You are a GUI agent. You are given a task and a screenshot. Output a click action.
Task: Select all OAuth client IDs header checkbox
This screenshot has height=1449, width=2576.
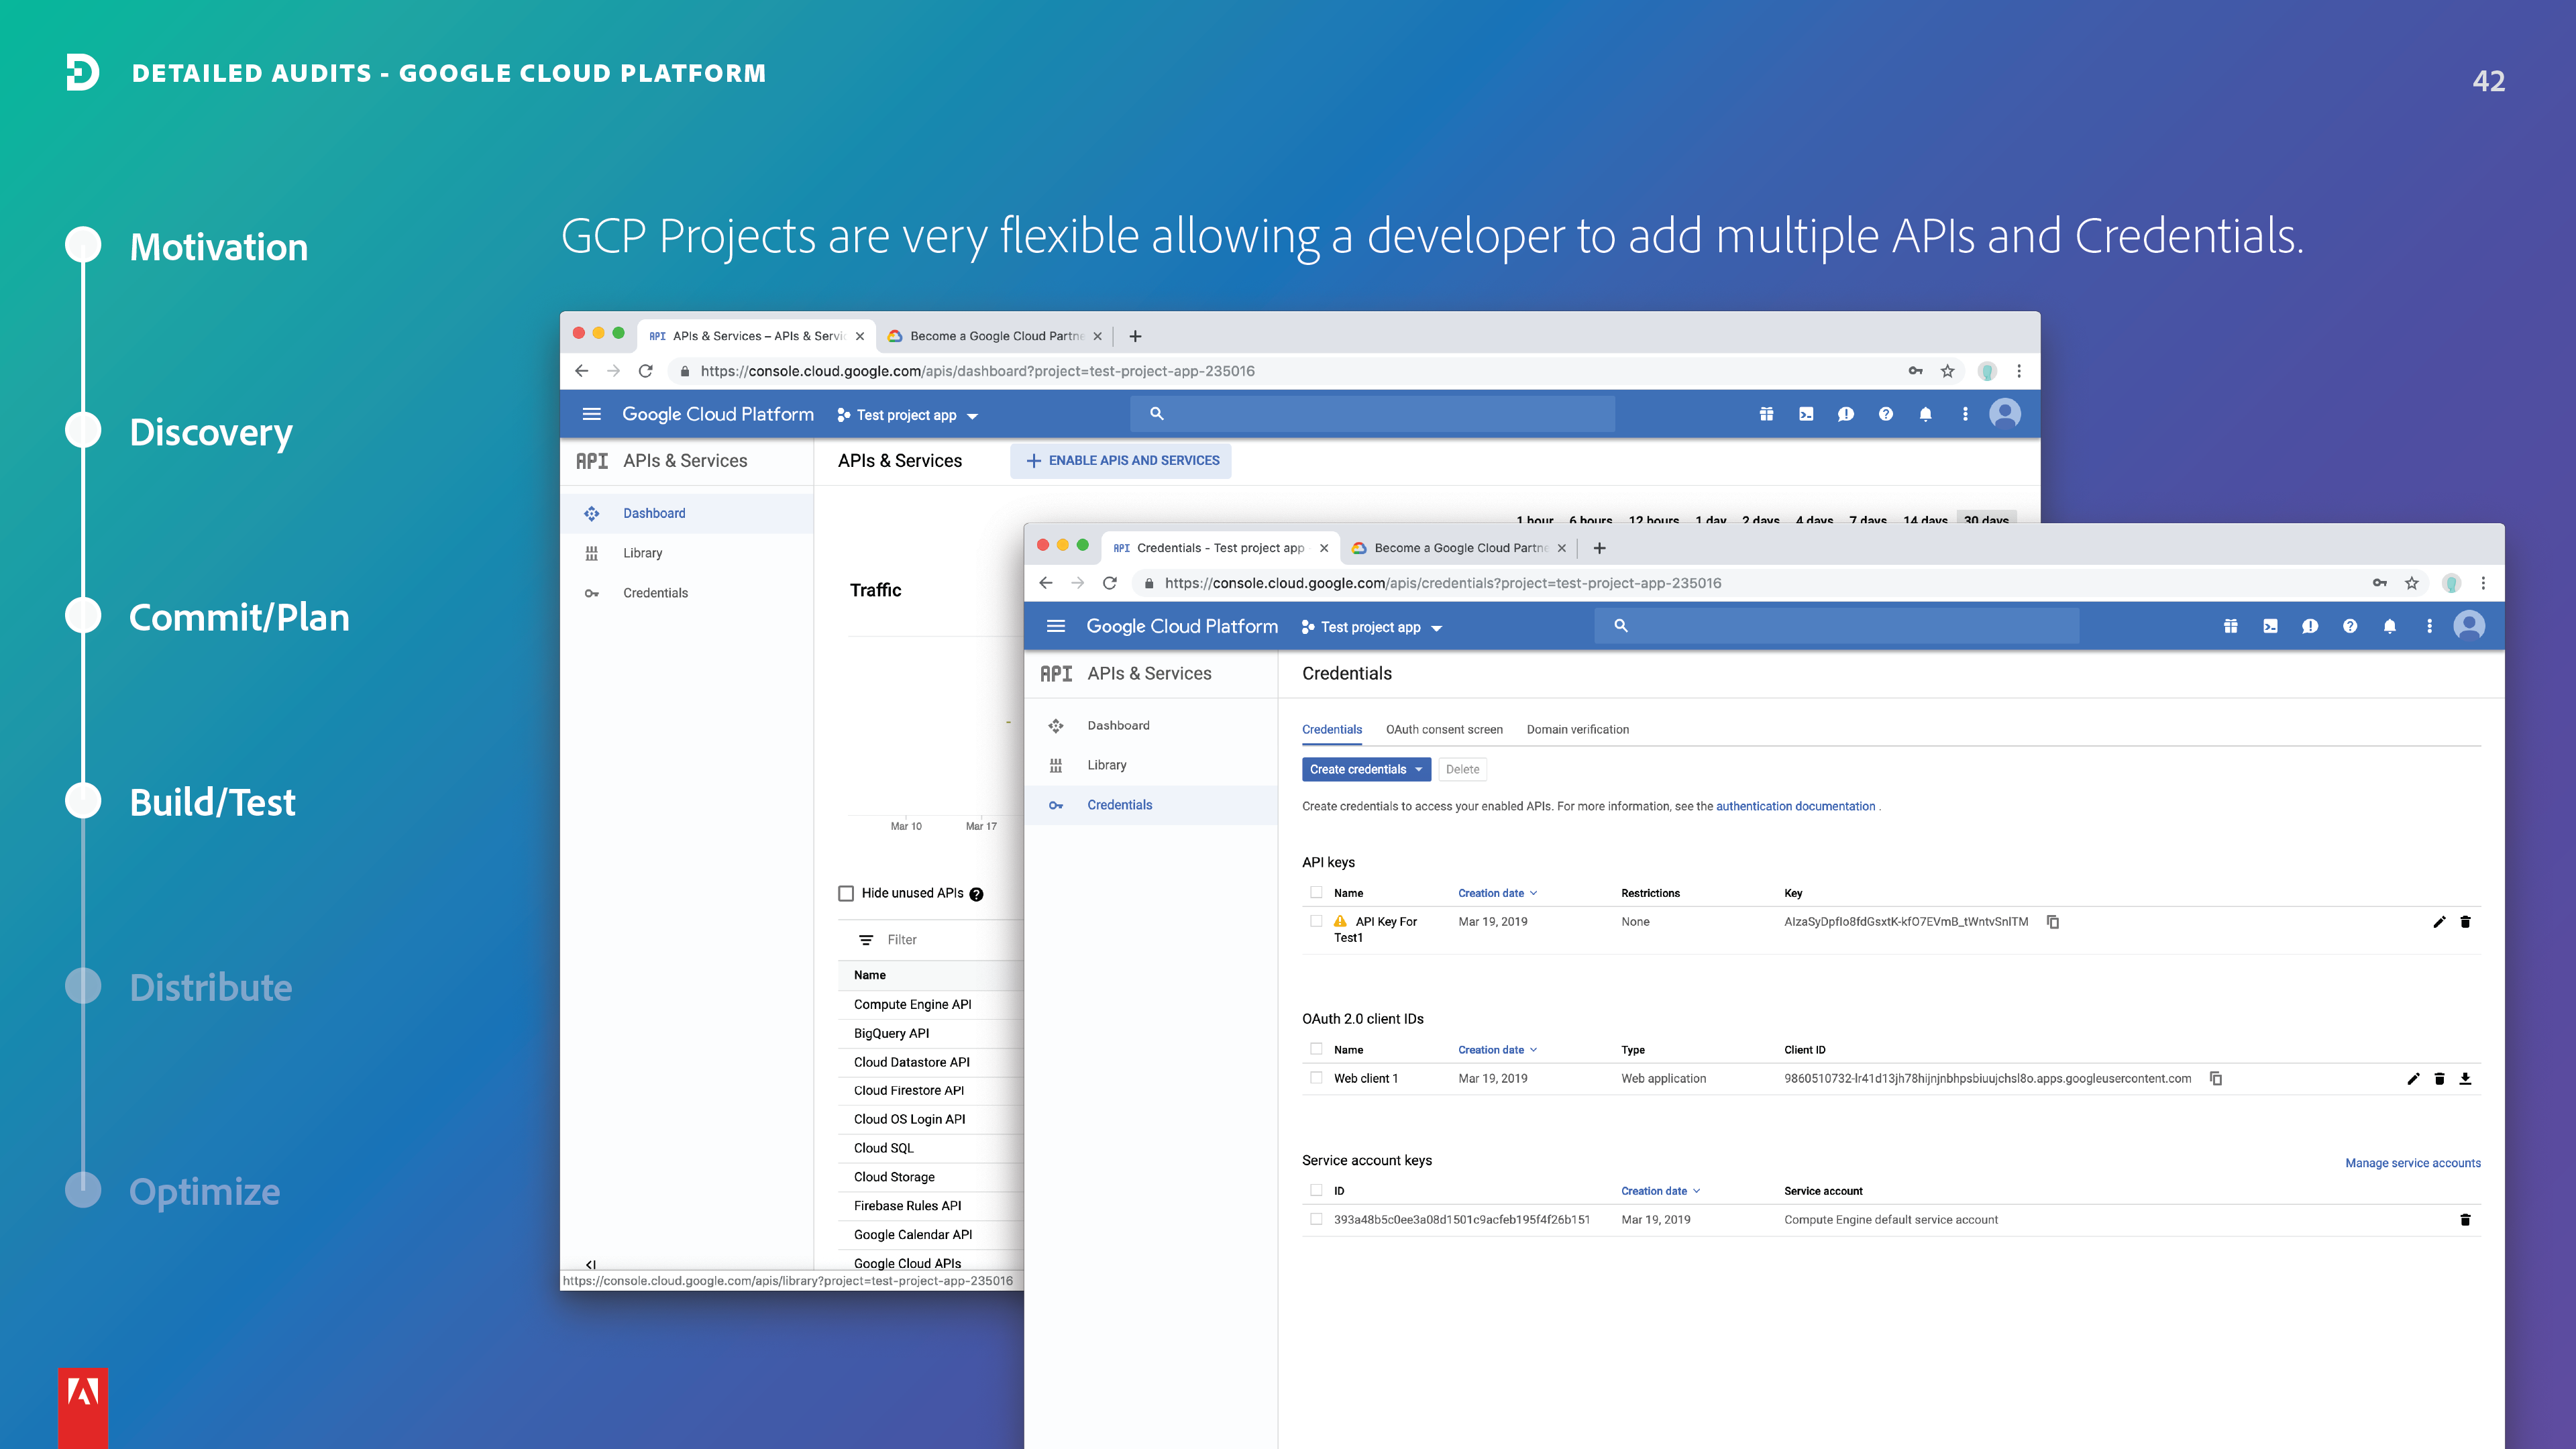pos(1316,1049)
